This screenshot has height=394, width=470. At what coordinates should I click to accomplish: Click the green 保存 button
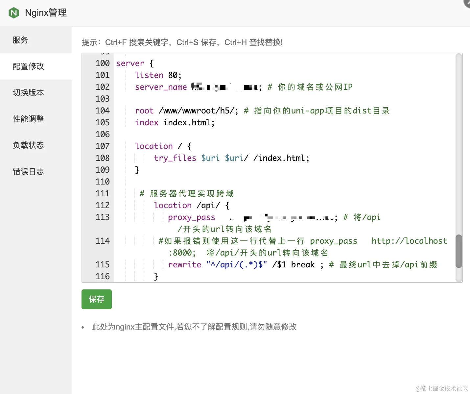(x=96, y=299)
